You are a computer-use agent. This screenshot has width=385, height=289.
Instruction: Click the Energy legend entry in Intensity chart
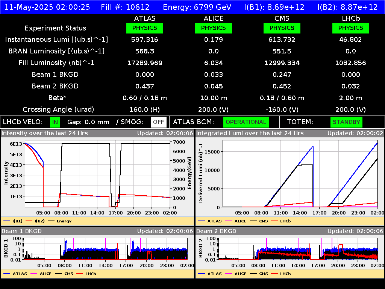pyautogui.click(x=60, y=221)
